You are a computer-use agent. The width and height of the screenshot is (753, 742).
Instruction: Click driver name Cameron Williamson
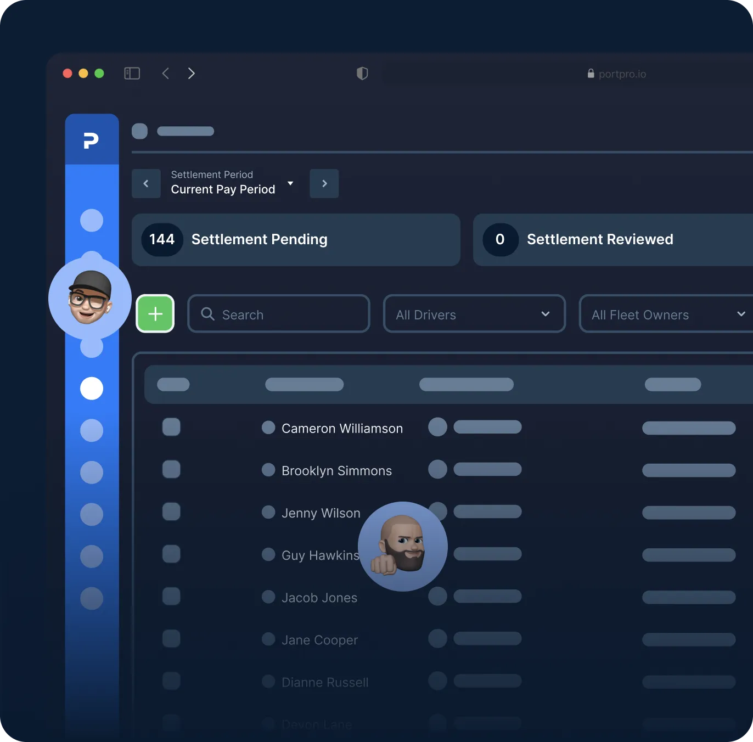pos(342,429)
